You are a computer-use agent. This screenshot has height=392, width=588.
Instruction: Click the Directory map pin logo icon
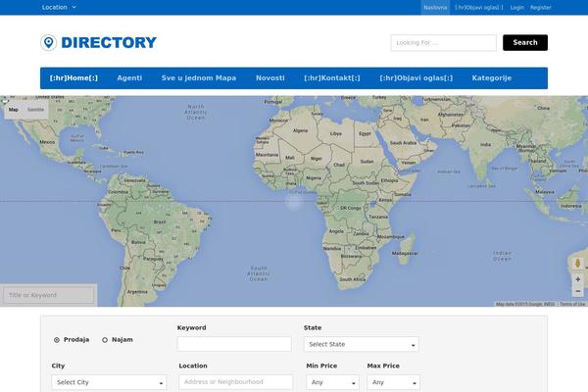(48, 42)
